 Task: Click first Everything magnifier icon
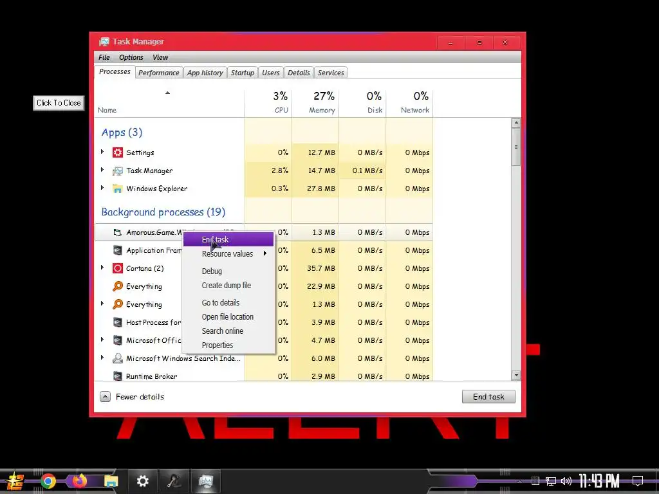tap(118, 286)
